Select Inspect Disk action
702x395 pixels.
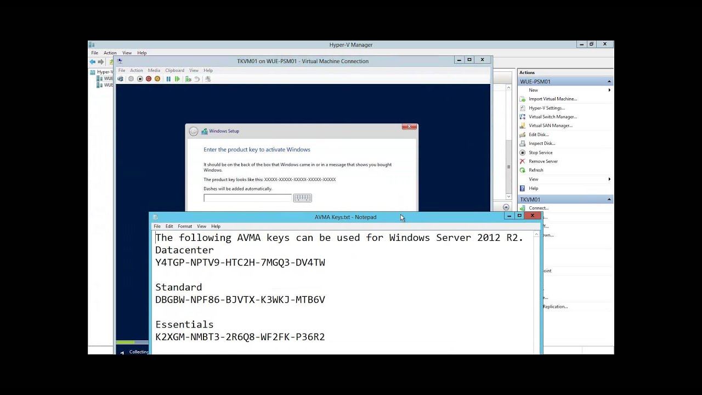(542, 143)
